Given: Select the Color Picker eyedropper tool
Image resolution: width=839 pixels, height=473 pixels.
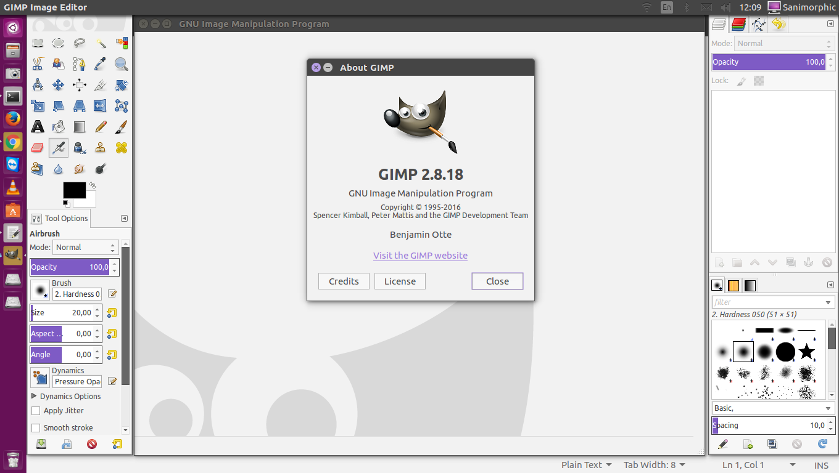Looking at the screenshot, I should click(x=101, y=64).
